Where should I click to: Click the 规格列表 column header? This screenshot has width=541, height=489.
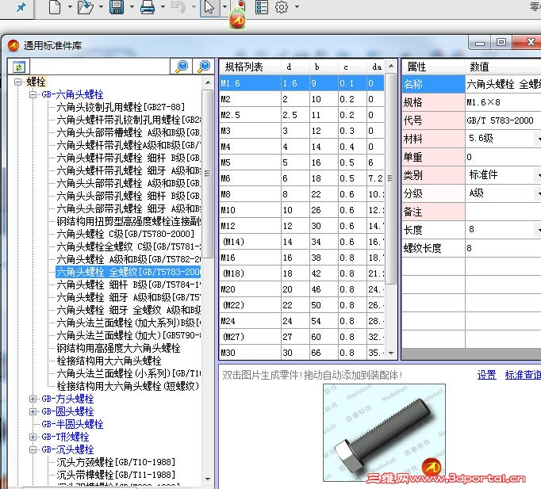tap(250, 67)
